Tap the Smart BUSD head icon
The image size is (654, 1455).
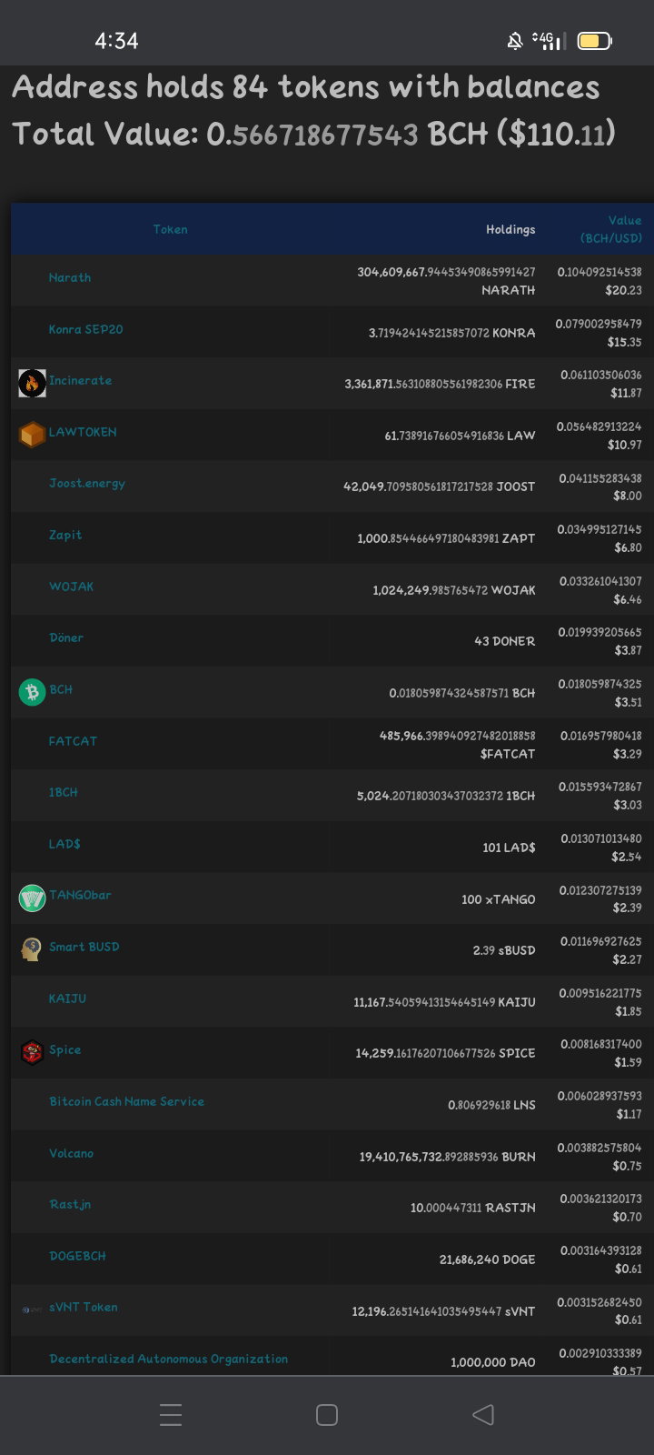pos(32,949)
